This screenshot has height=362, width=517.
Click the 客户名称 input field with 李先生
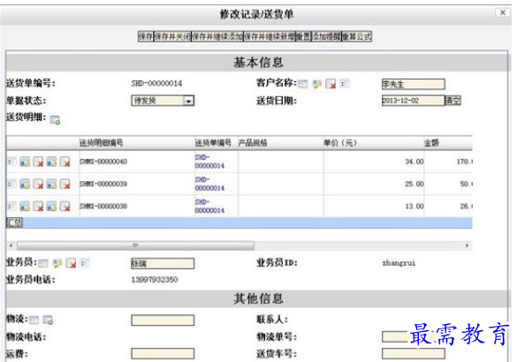pos(414,84)
